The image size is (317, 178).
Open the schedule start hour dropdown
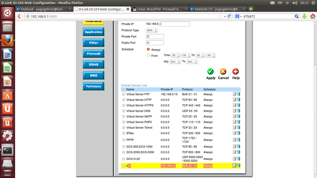tap(175, 55)
